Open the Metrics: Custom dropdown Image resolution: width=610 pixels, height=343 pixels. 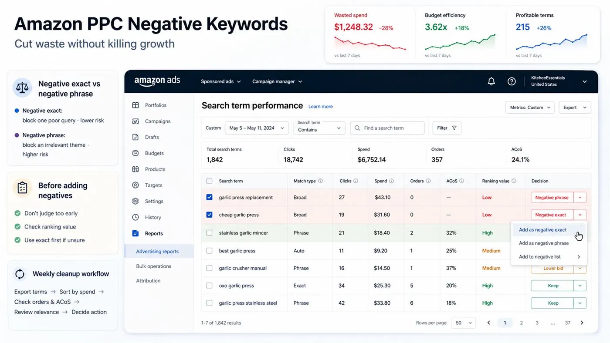pos(529,108)
